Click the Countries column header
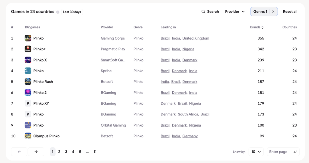Image resolution: width=309 pixels, height=163 pixels. tap(289, 27)
